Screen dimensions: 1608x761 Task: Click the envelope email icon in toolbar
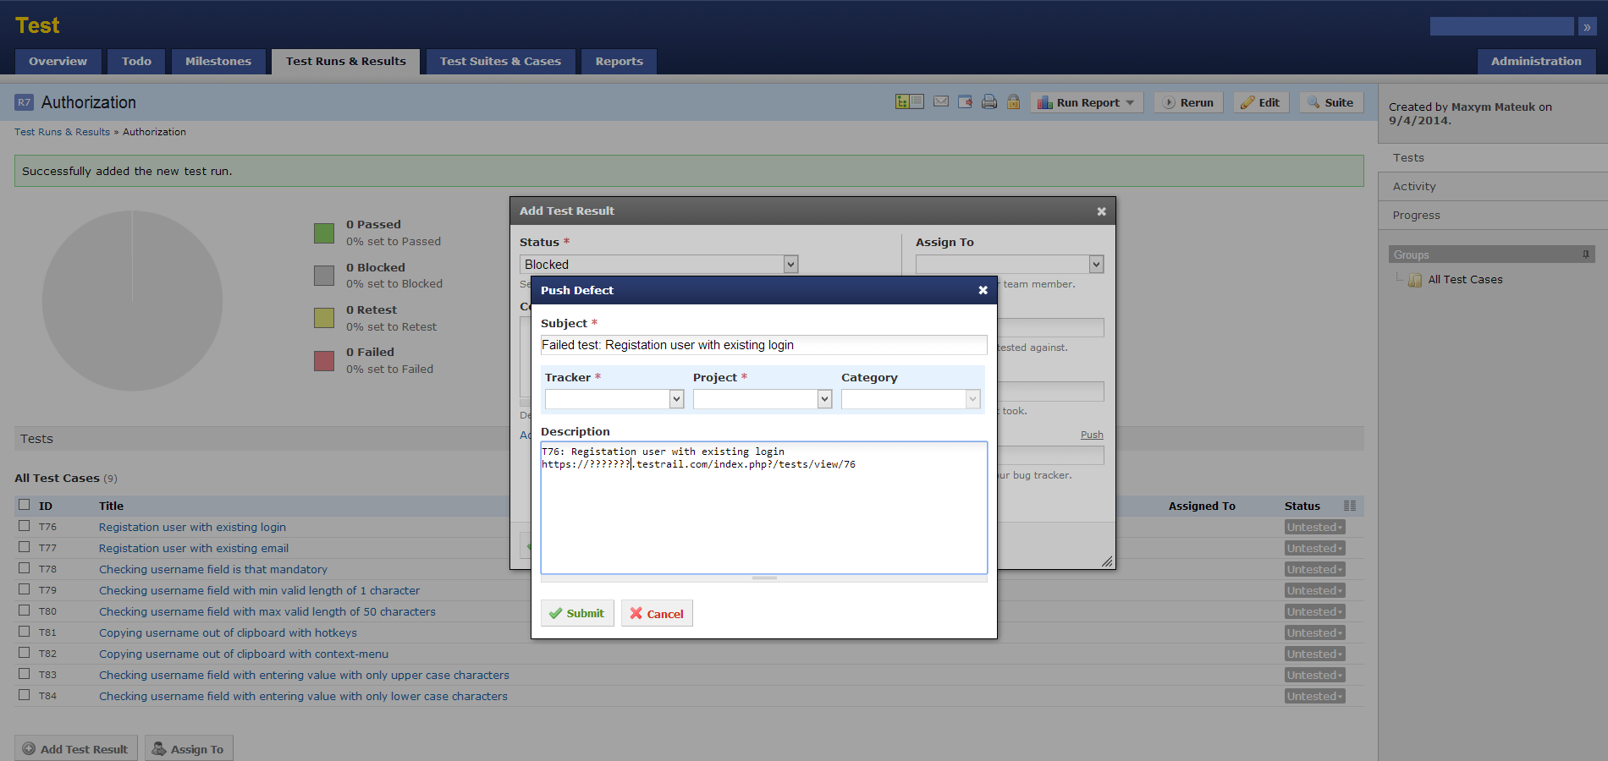coord(941,101)
